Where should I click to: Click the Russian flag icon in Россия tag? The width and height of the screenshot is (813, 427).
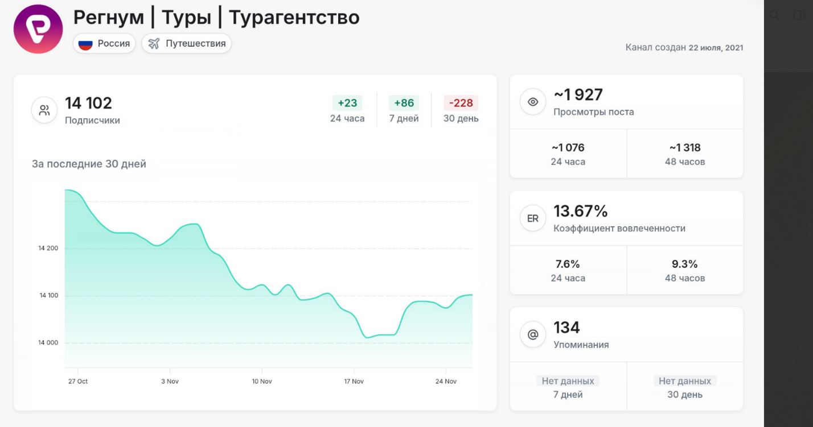tap(85, 43)
